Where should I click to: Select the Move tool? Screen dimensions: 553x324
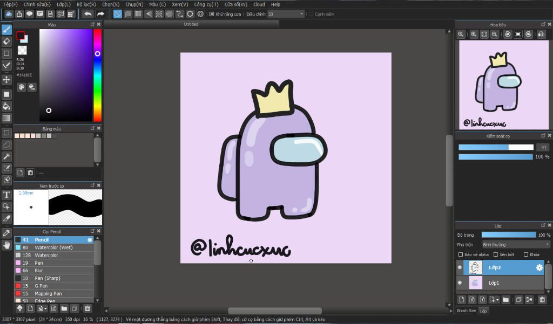coord(6,80)
